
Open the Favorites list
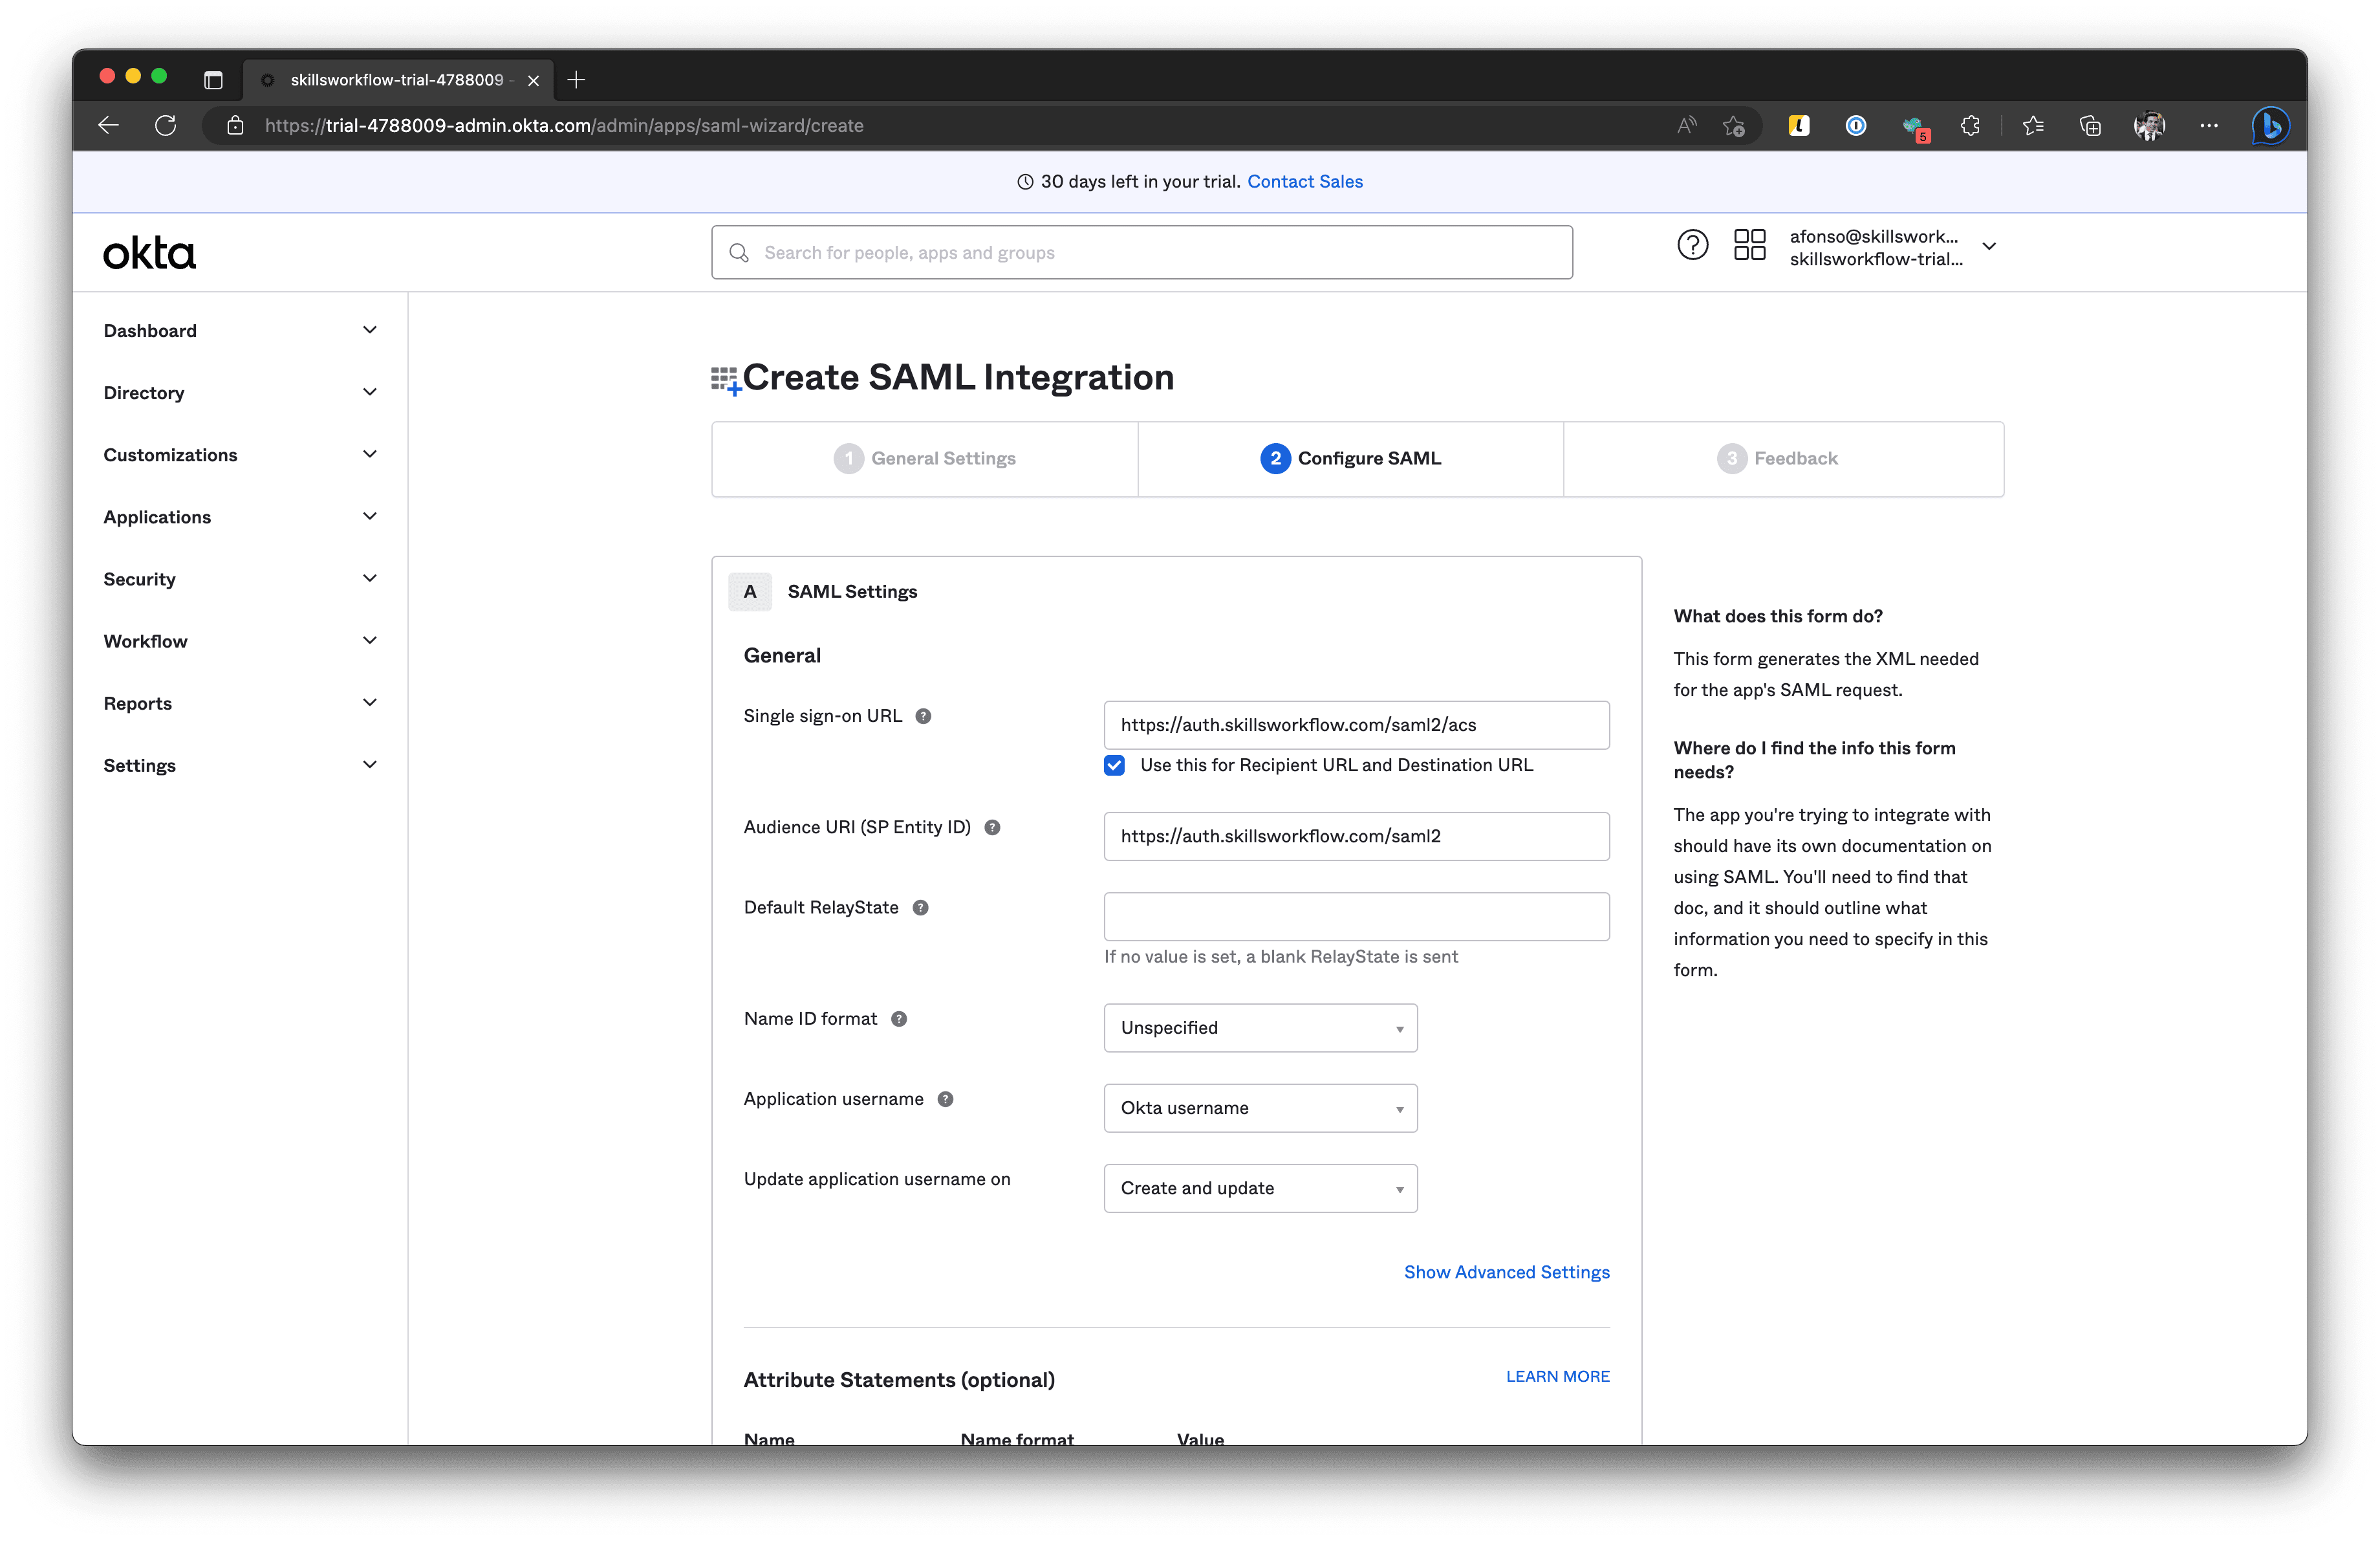(x=2033, y=125)
